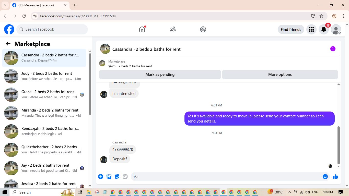Image resolution: width=349 pixels, height=196 pixels.
Task: Click the Deposit? message bubble
Action: point(120,159)
